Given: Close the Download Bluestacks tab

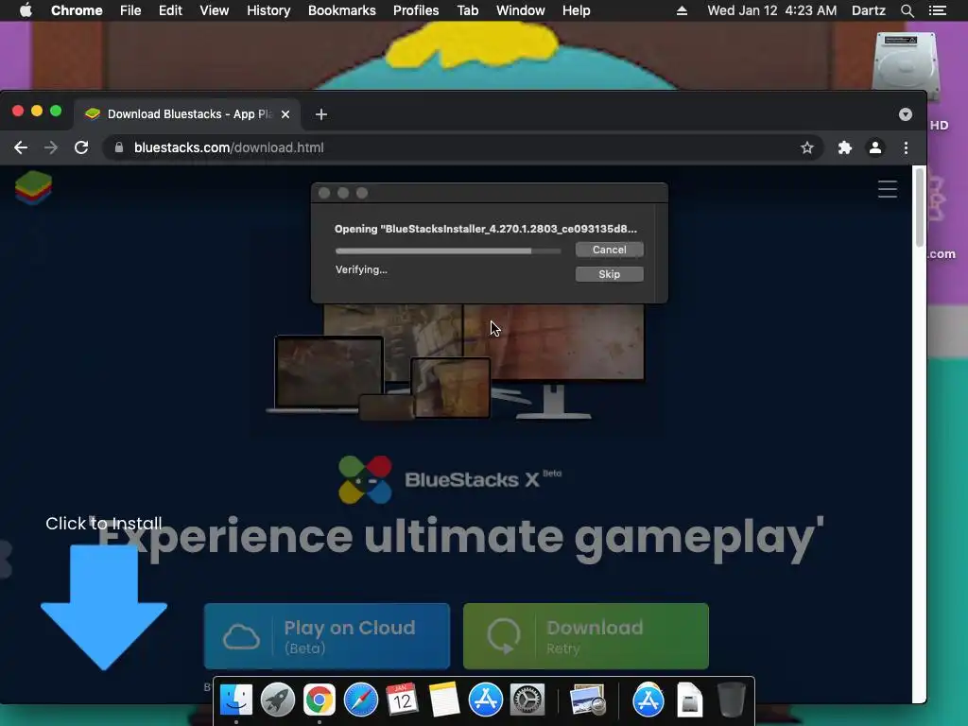Looking at the screenshot, I should 285,114.
